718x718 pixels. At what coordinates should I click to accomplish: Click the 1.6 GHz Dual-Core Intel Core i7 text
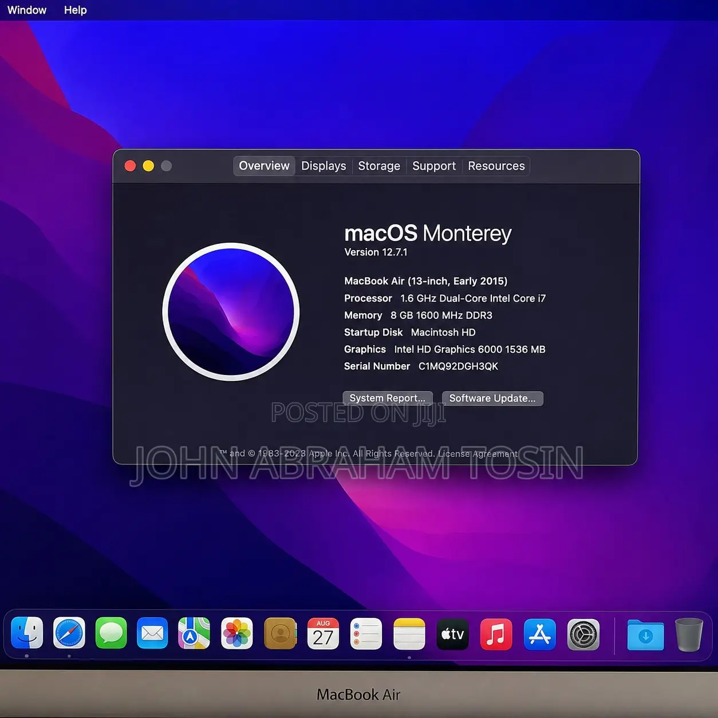(473, 298)
